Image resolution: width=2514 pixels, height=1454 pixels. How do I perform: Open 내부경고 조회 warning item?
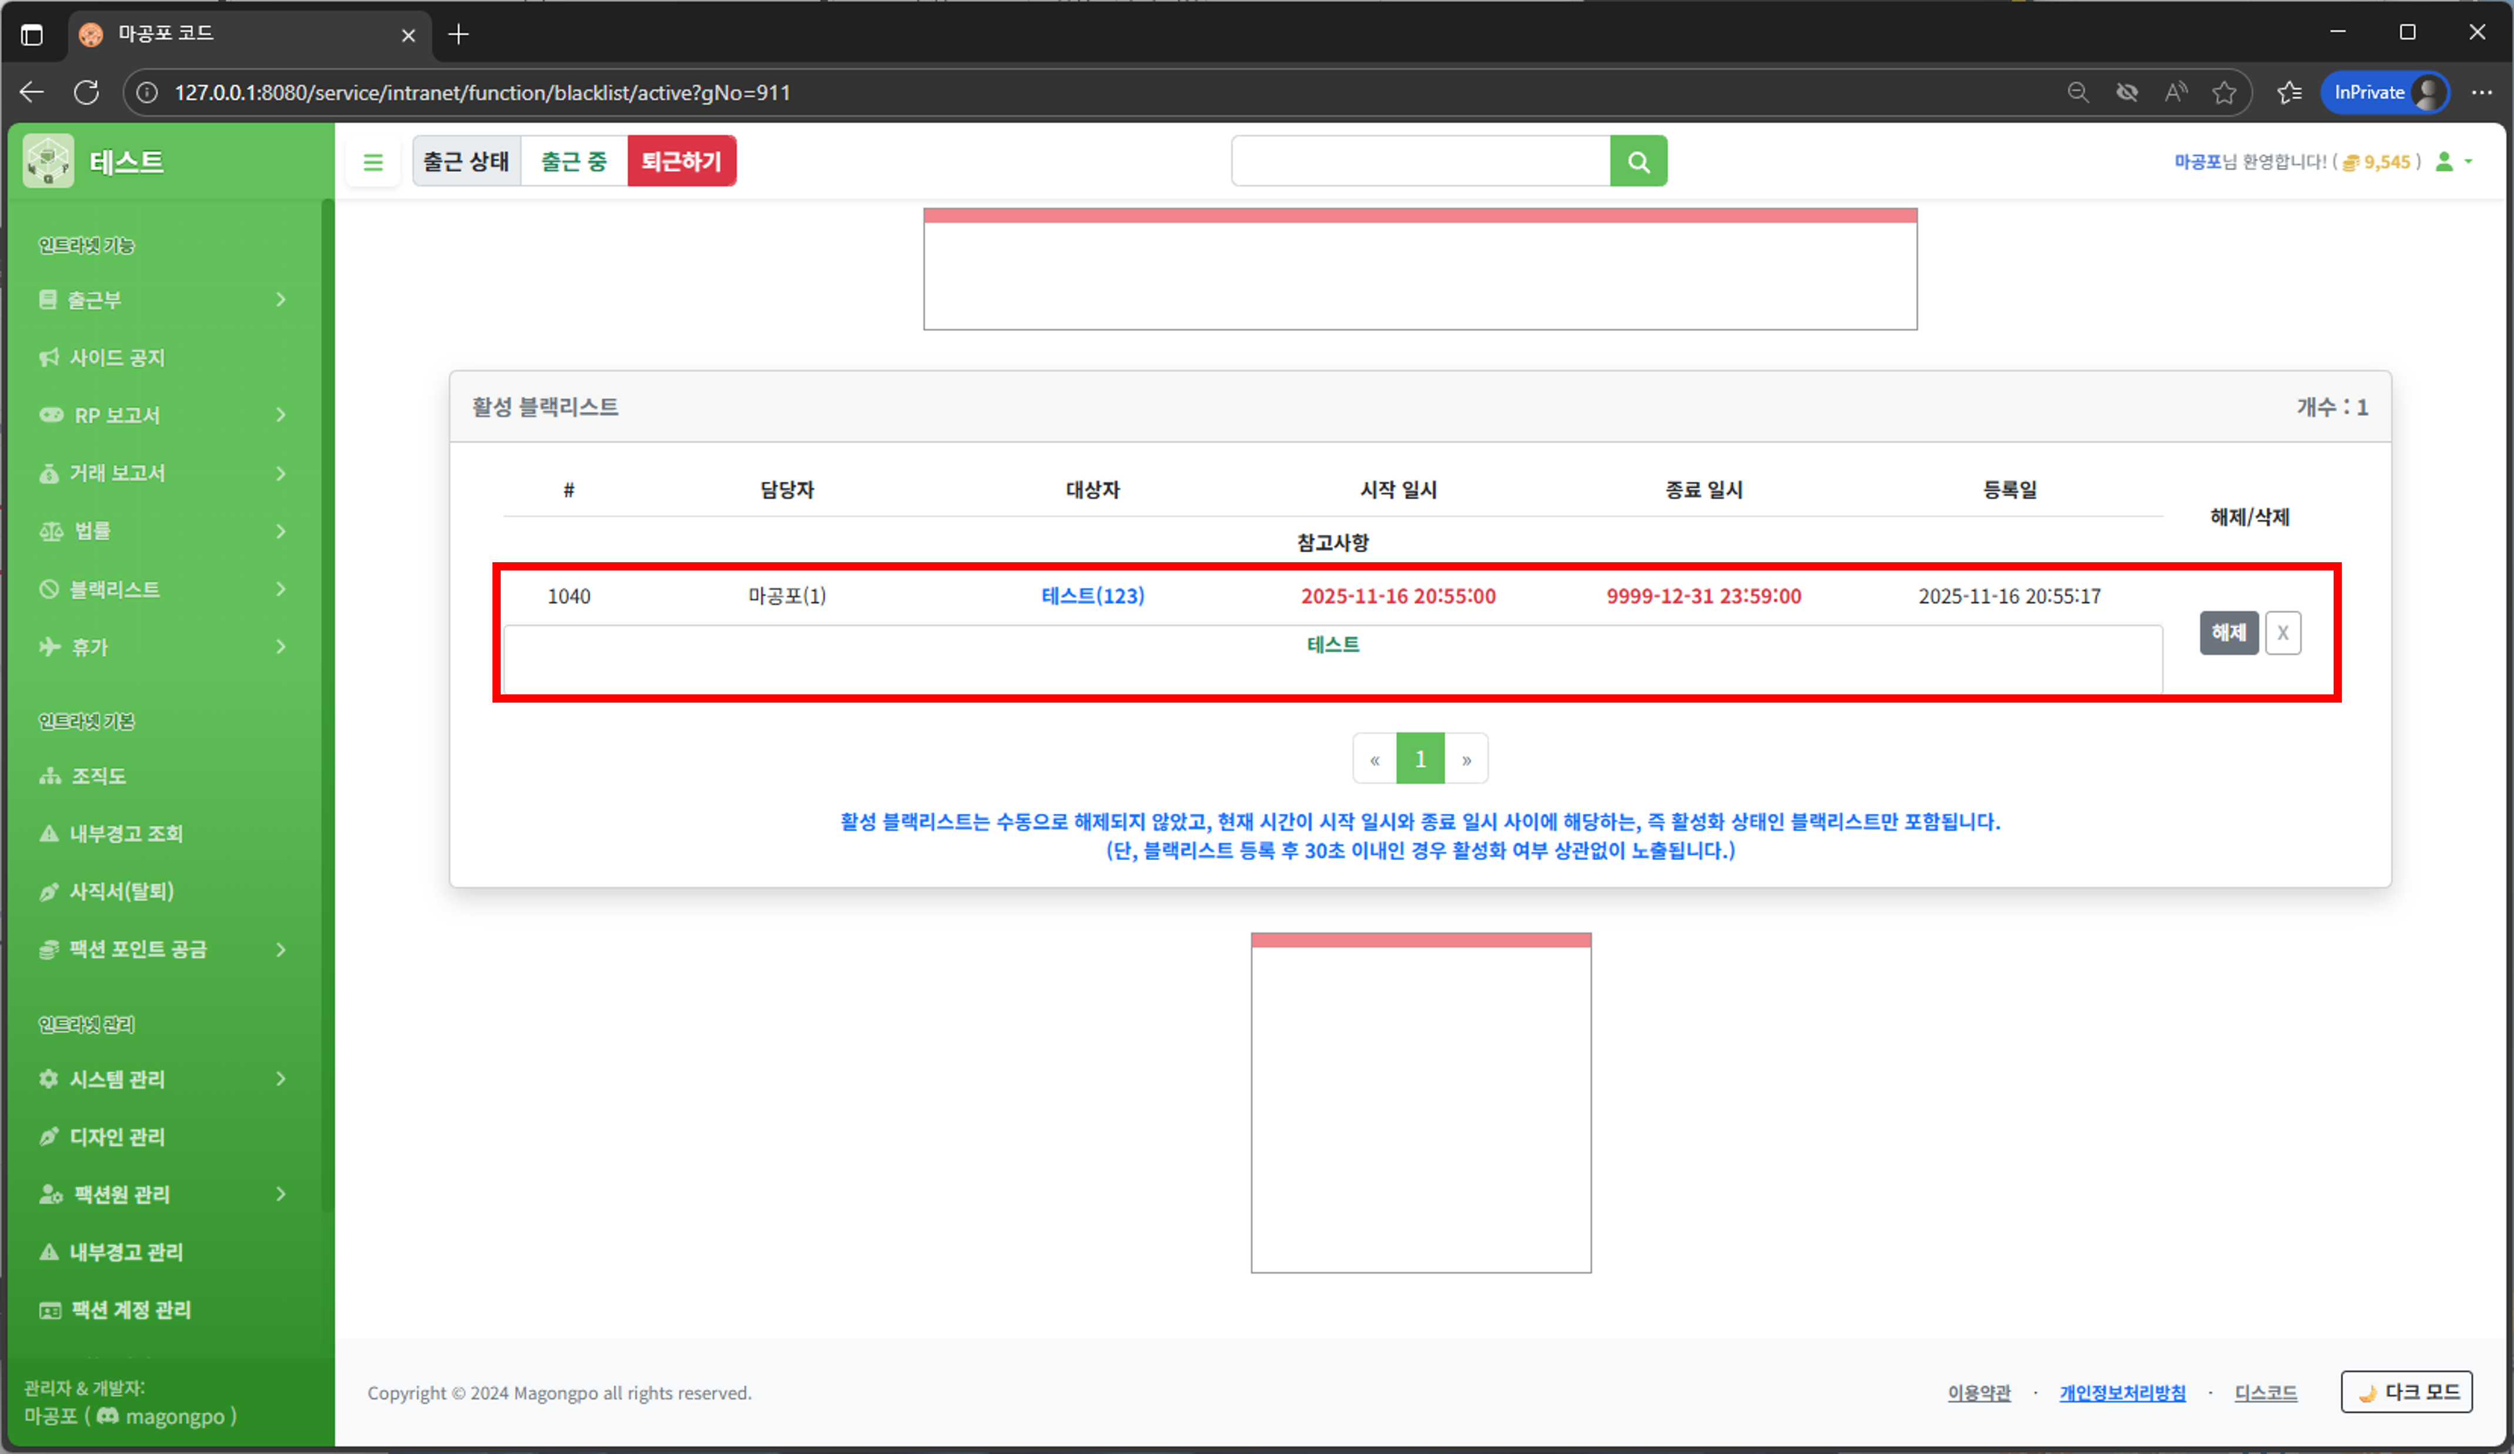pyautogui.click(x=126, y=834)
